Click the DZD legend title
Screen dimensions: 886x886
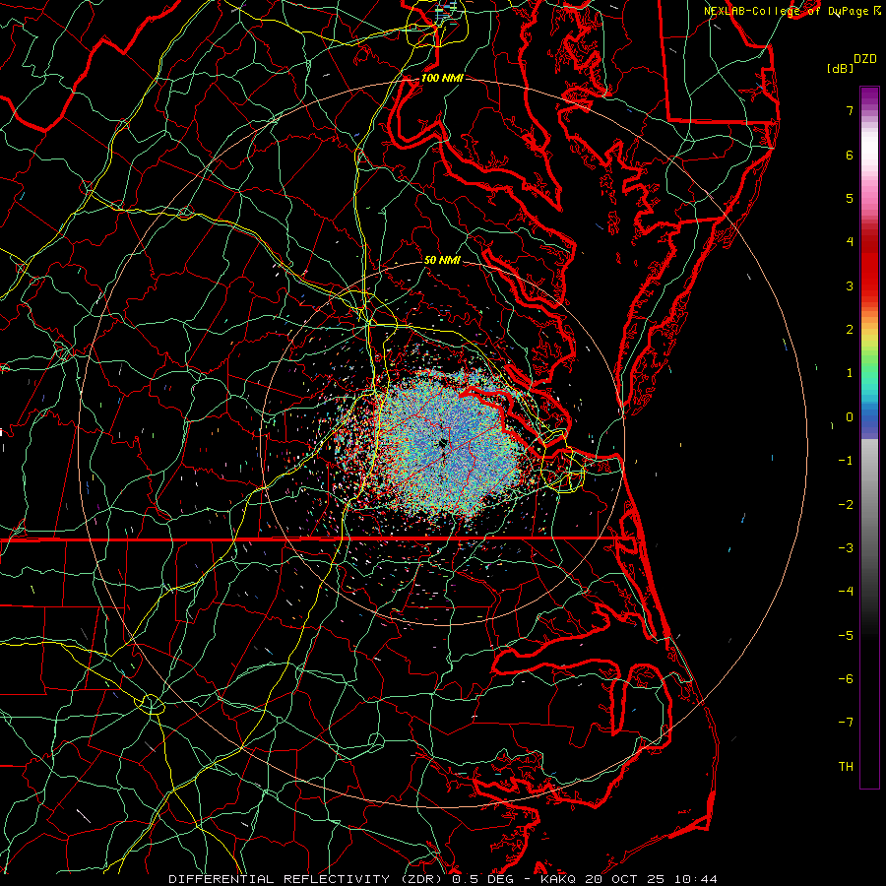[865, 59]
